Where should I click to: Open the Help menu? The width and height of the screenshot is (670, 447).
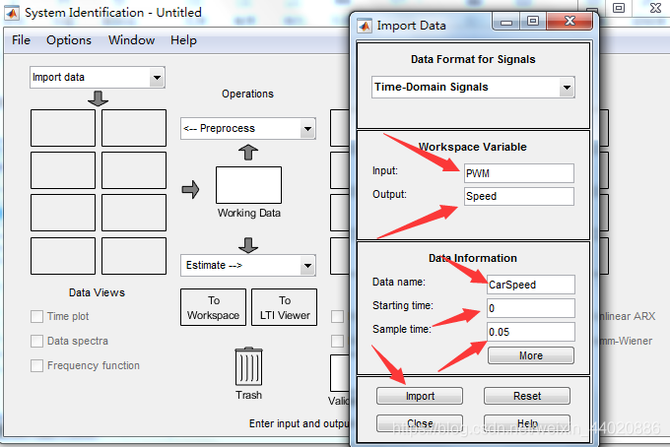pos(183,40)
